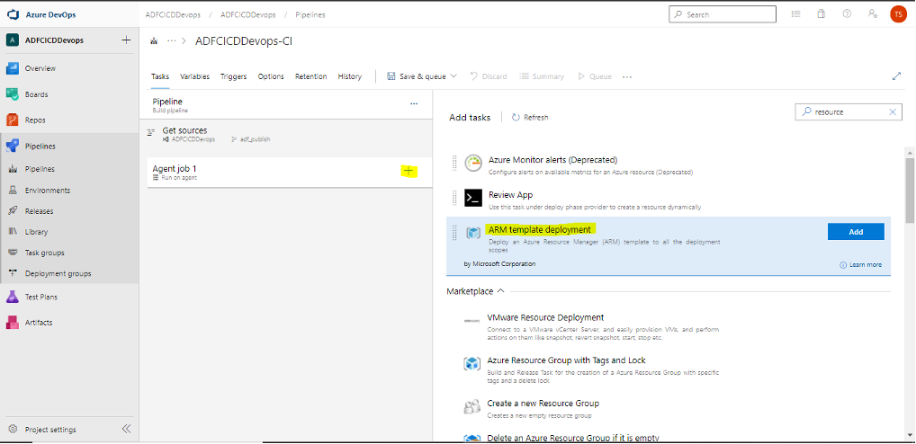Clear the 'resource' task search
The image size is (916, 444).
[x=893, y=112]
